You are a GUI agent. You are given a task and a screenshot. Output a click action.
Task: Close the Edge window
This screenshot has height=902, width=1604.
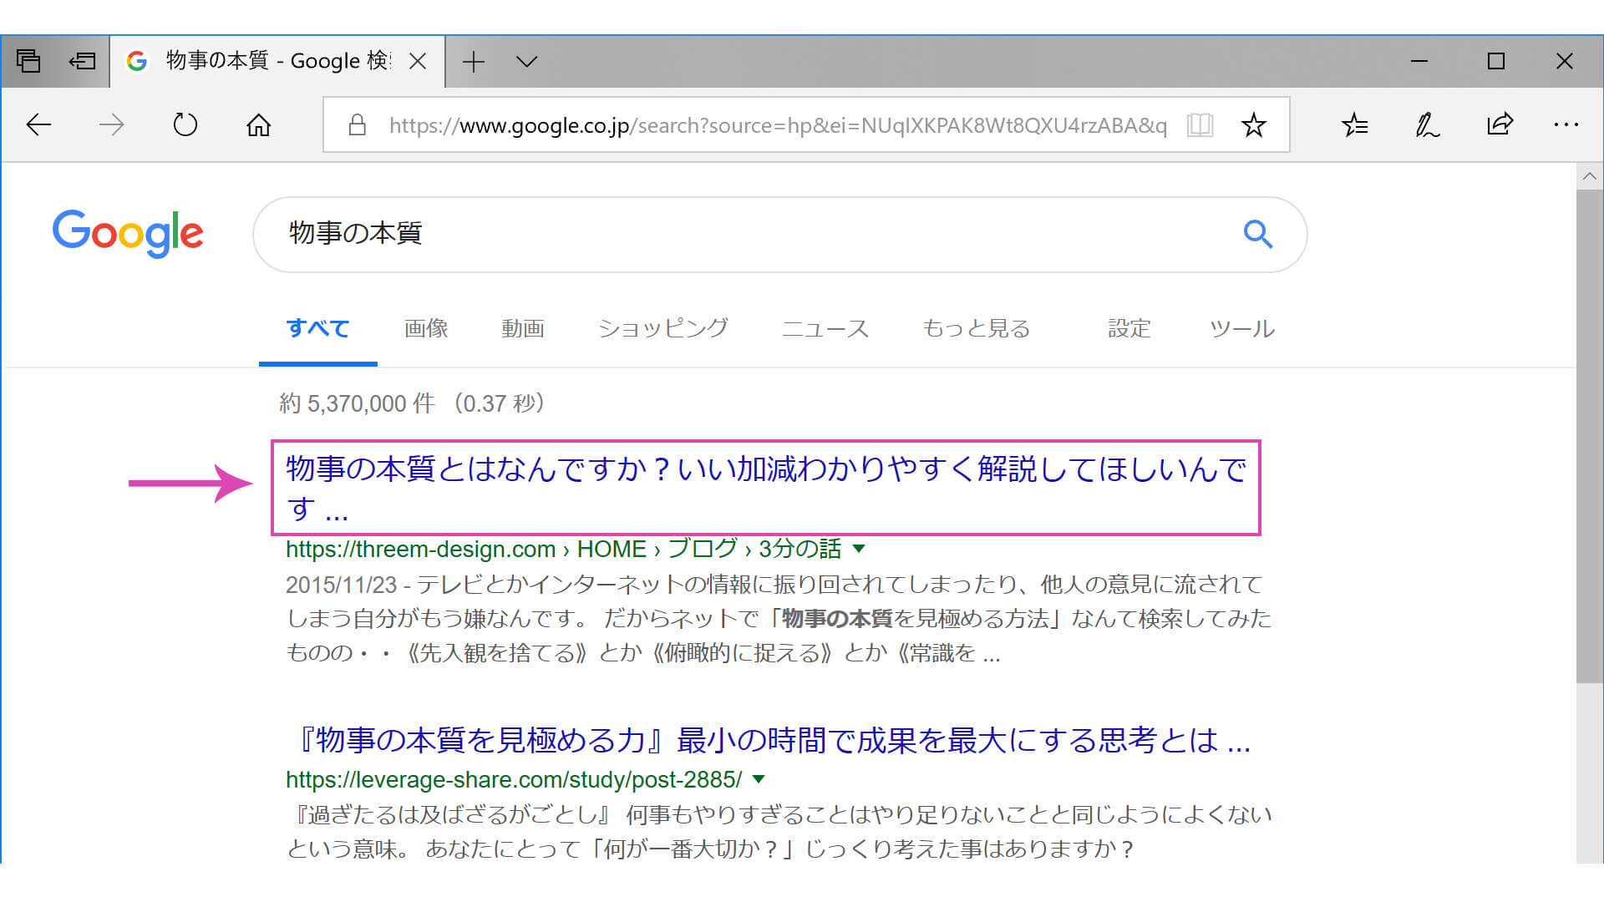(x=1565, y=61)
